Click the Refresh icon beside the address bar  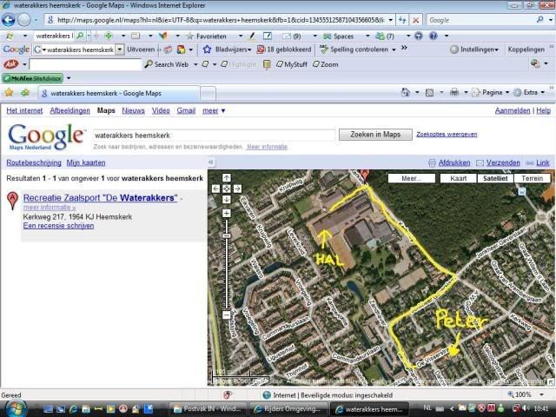[402, 20]
